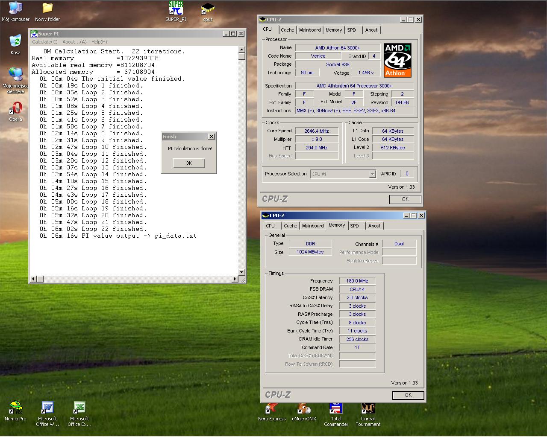Image resolution: width=547 pixels, height=437 pixels.
Task: Open Microsoft Office Excel shortcut
Action: click(x=79, y=414)
